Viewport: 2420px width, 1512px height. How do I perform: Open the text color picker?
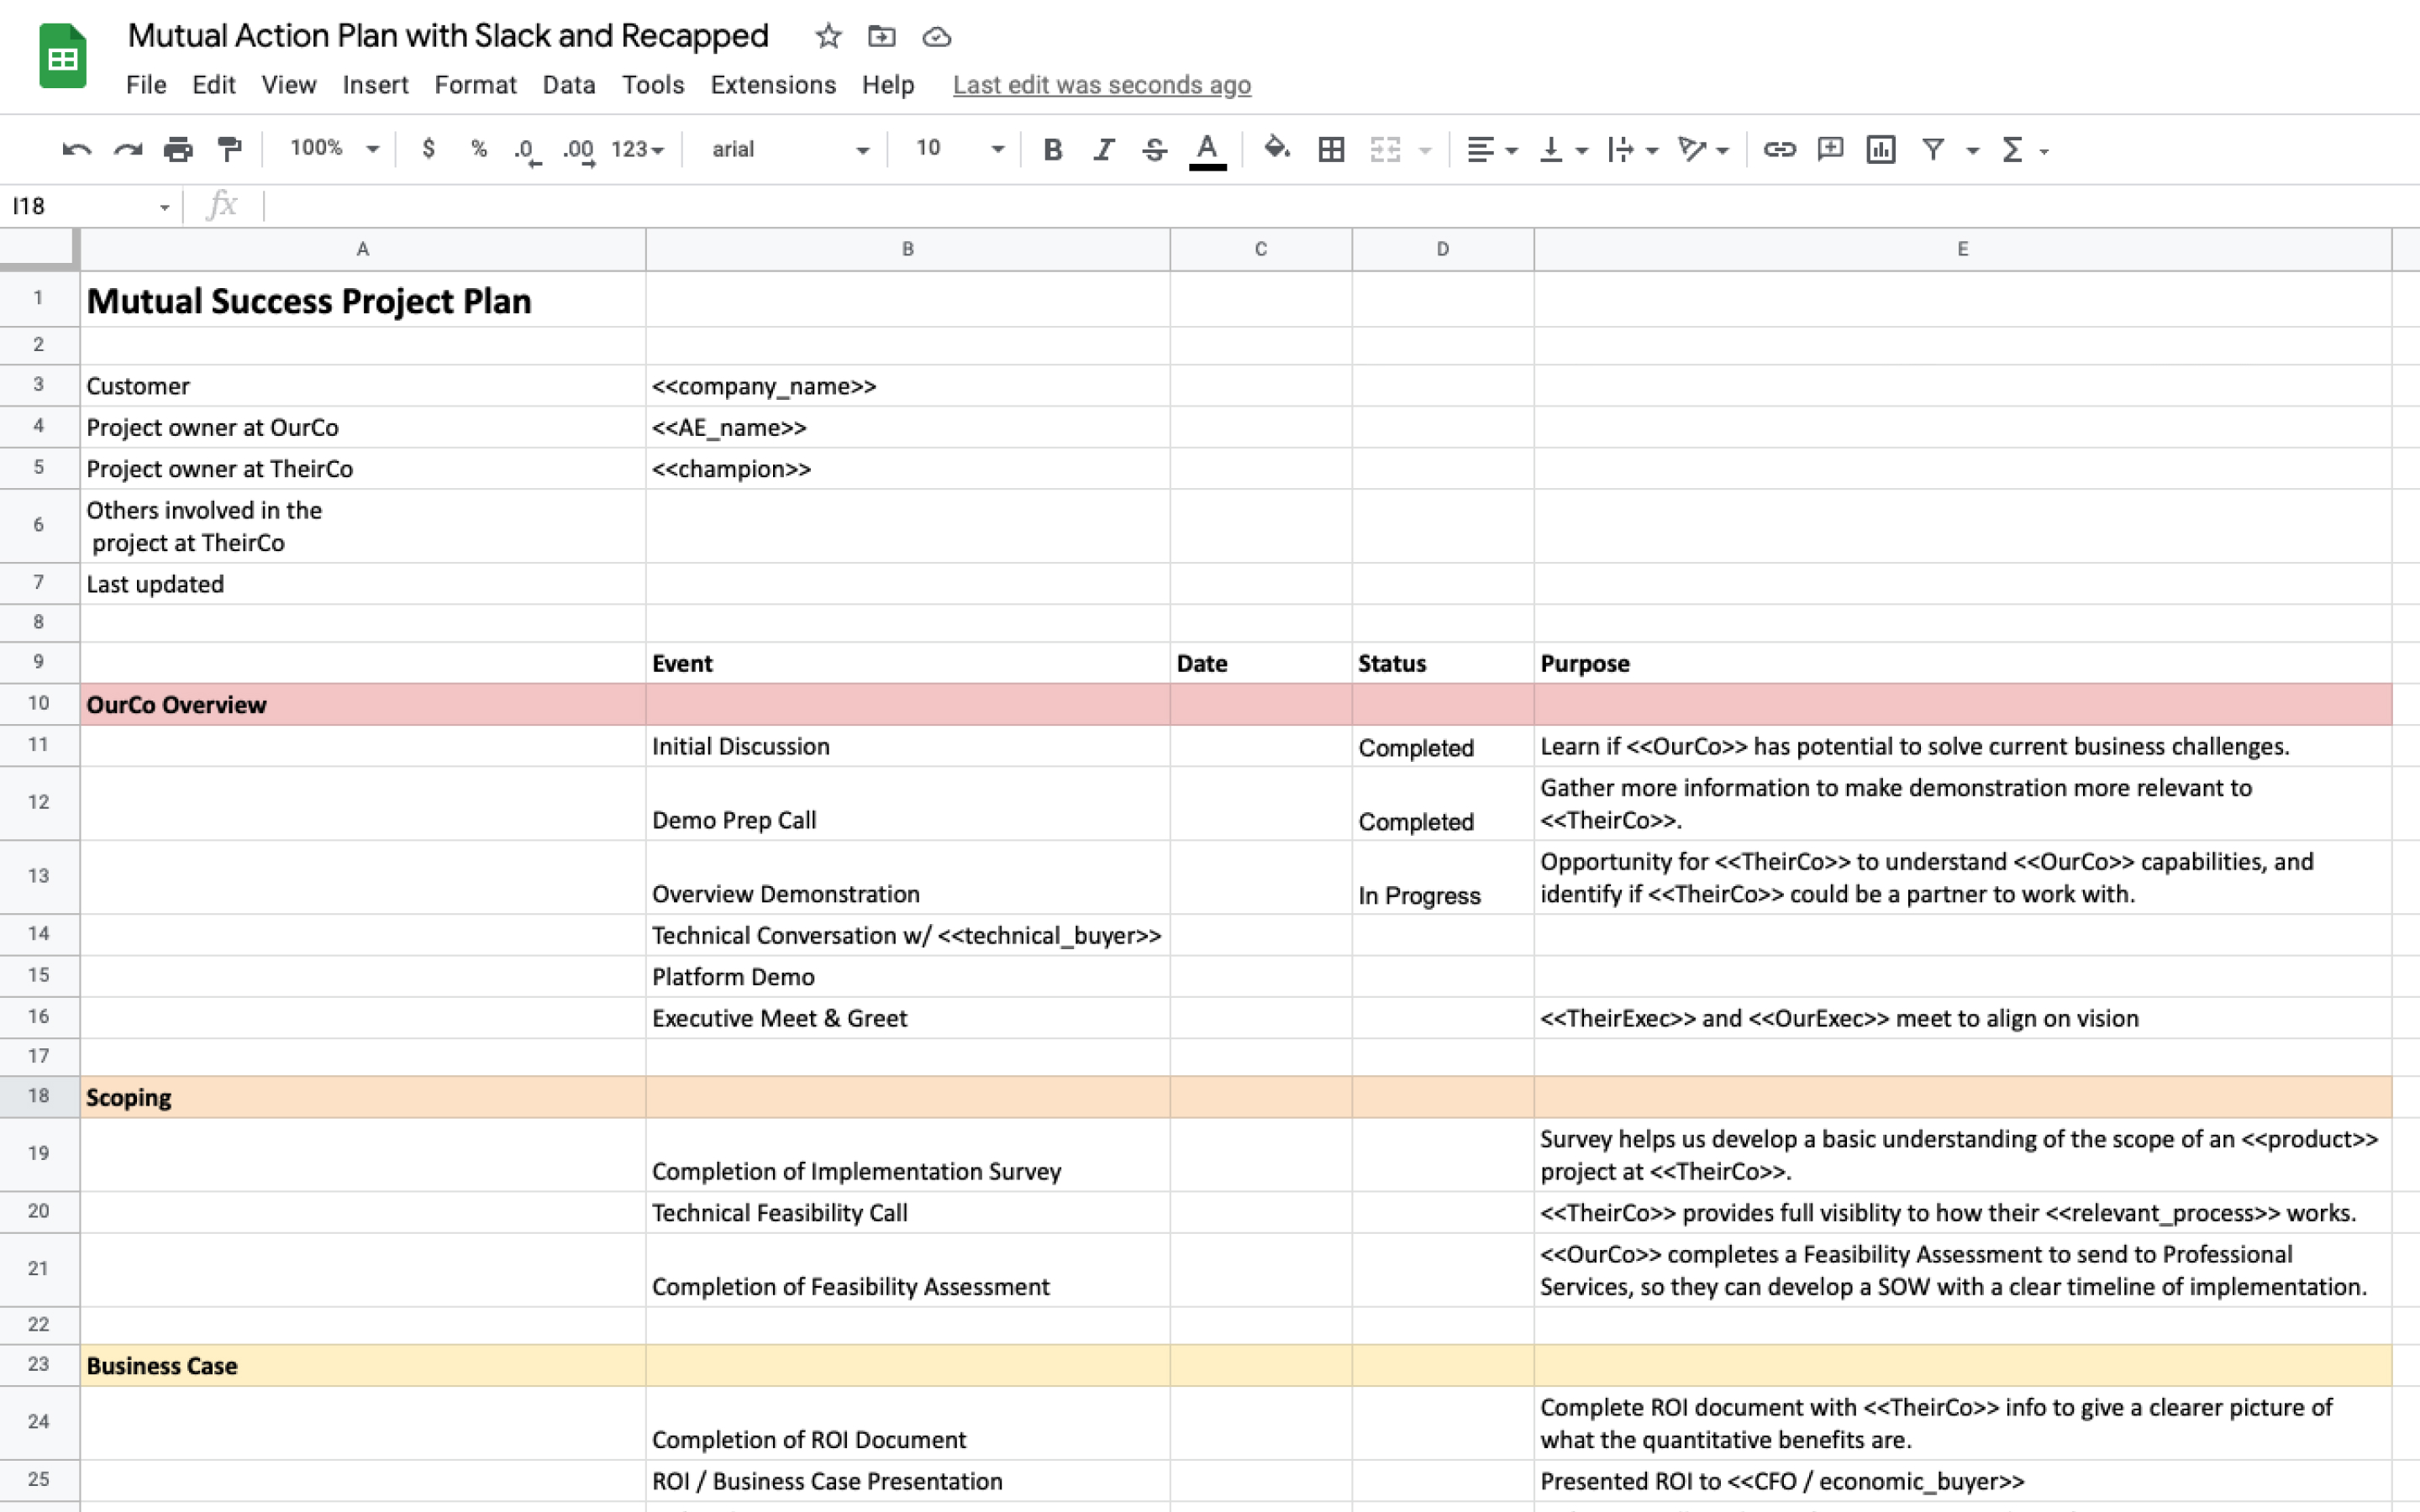pos(1207,151)
